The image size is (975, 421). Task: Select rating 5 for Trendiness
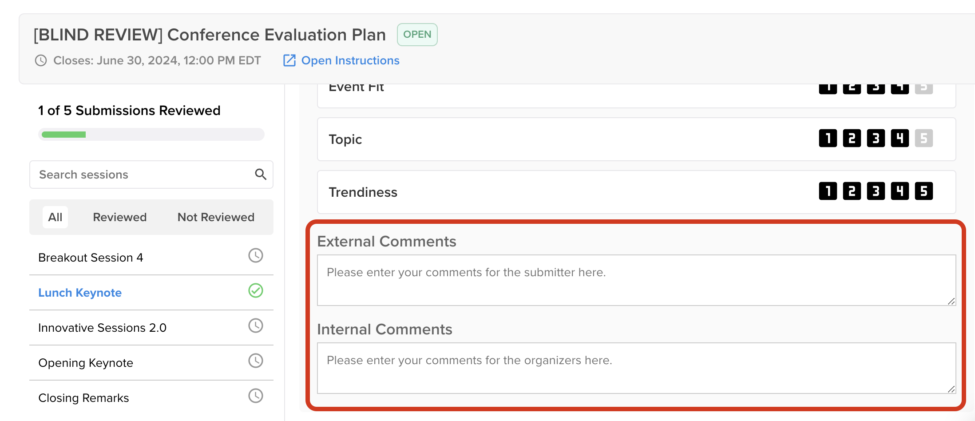coord(923,191)
